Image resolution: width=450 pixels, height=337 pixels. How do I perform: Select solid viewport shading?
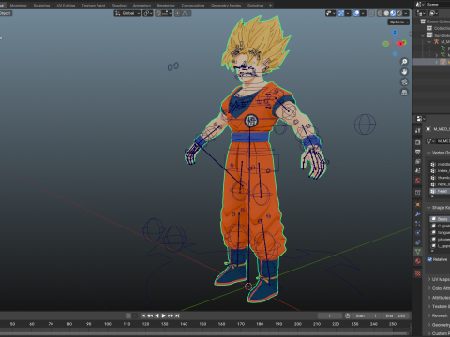(386, 13)
